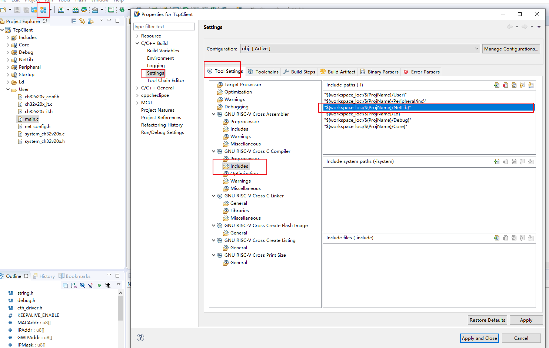The width and height of the screenshot is (549, 348).
Task: Toggle Link with Editor in Project Explorer
Action: coord(82,21)
